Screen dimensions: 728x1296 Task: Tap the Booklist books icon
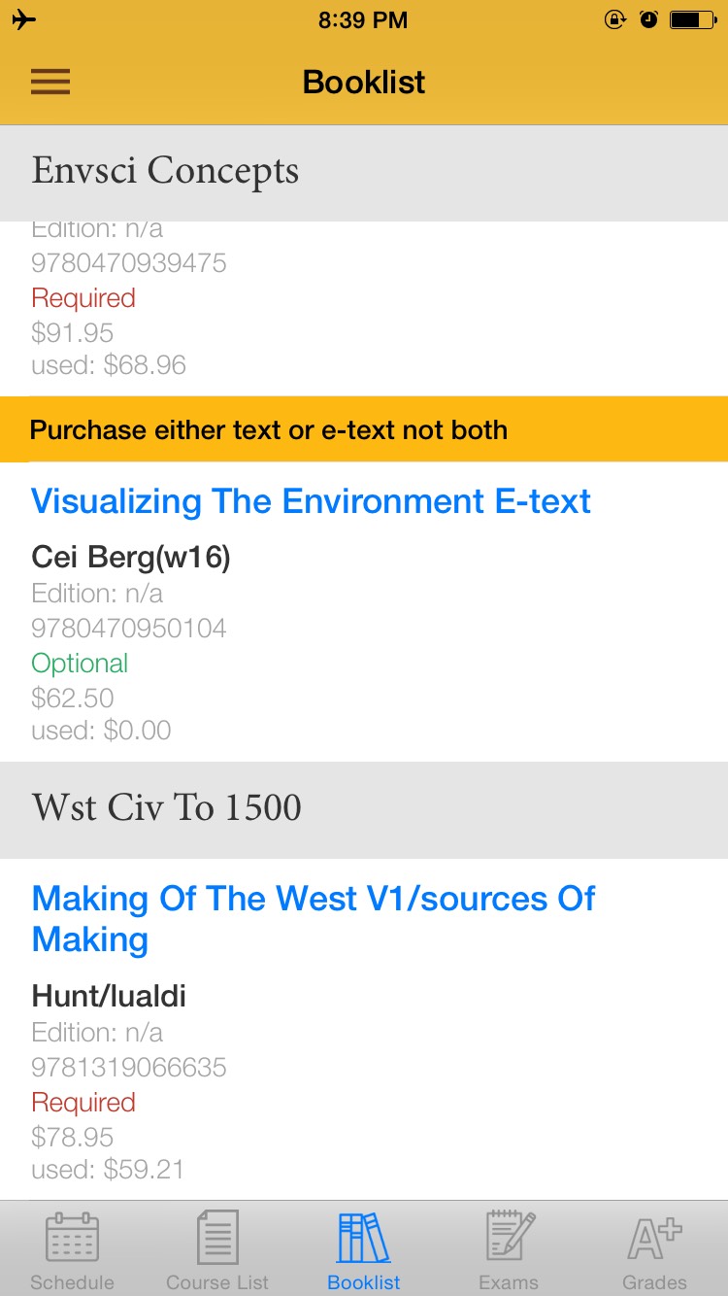point(364,1237)
